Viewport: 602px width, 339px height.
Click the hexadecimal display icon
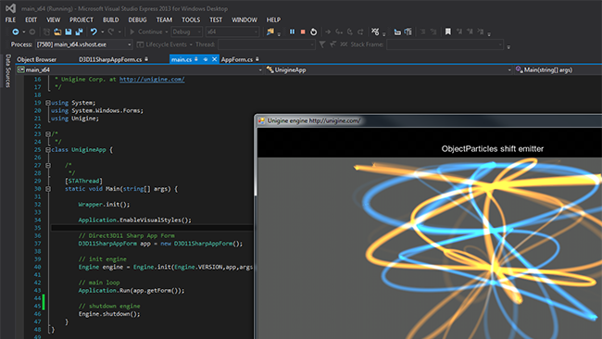coord(375,31)
